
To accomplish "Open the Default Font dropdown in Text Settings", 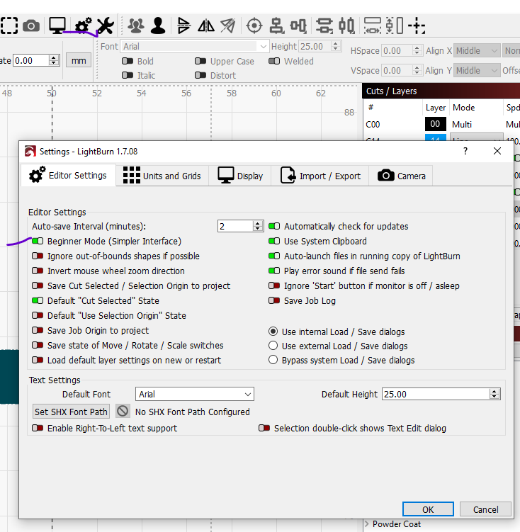I will [195, 394].
